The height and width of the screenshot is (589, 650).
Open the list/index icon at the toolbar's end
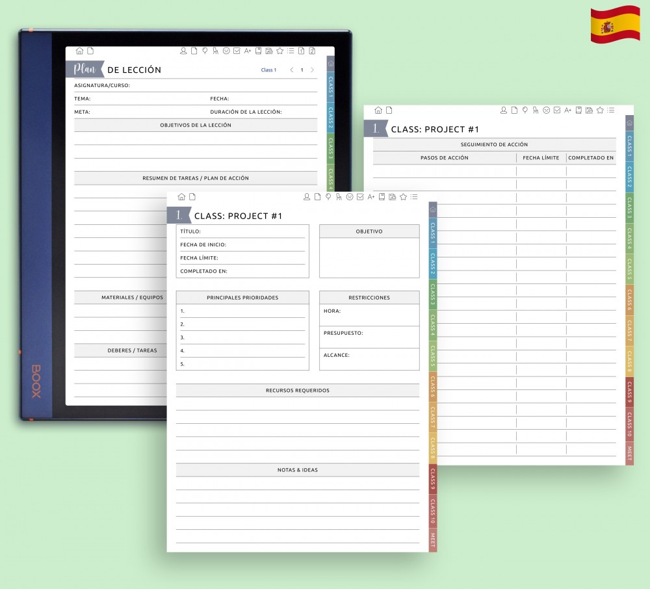414,196
